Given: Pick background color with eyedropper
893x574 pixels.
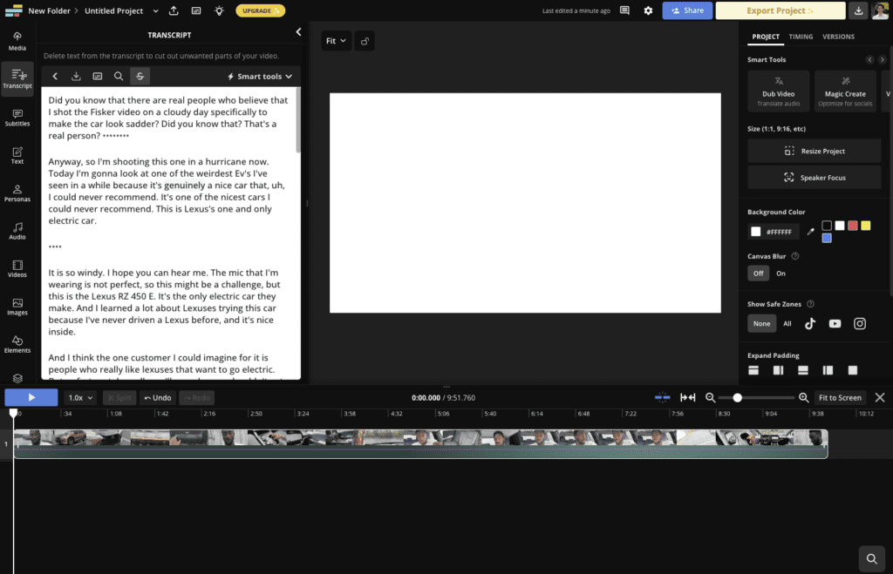Looking at the screenshot, I should click(x=810, y=232).
